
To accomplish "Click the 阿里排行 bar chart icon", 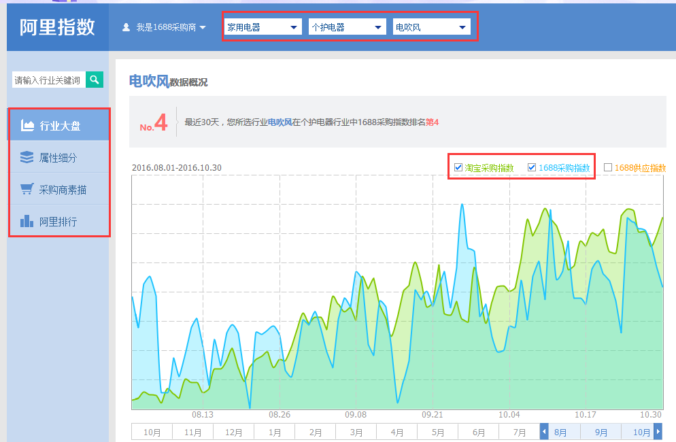I will pos(27,222).
